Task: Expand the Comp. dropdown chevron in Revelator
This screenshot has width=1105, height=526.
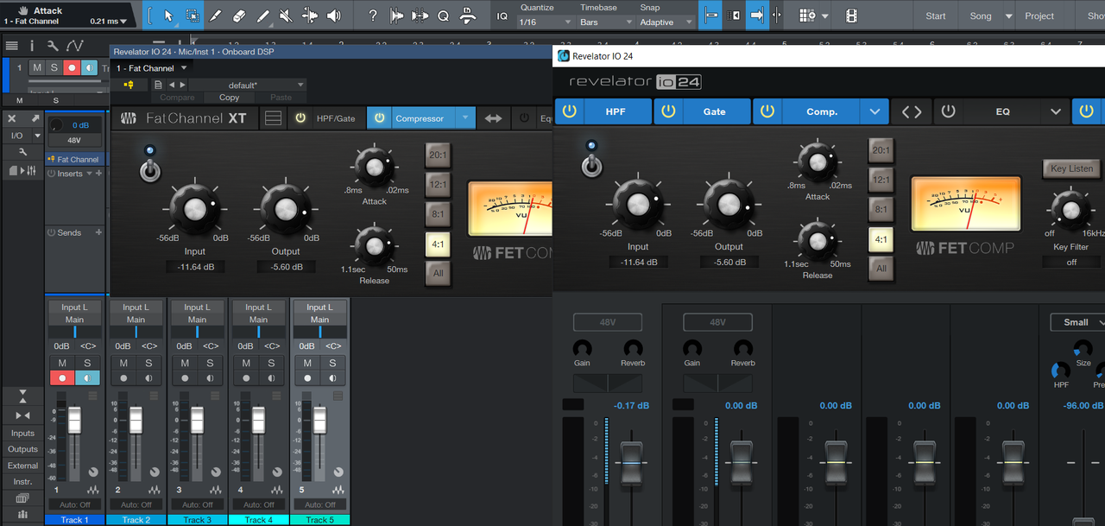Action: pos(875,111)
